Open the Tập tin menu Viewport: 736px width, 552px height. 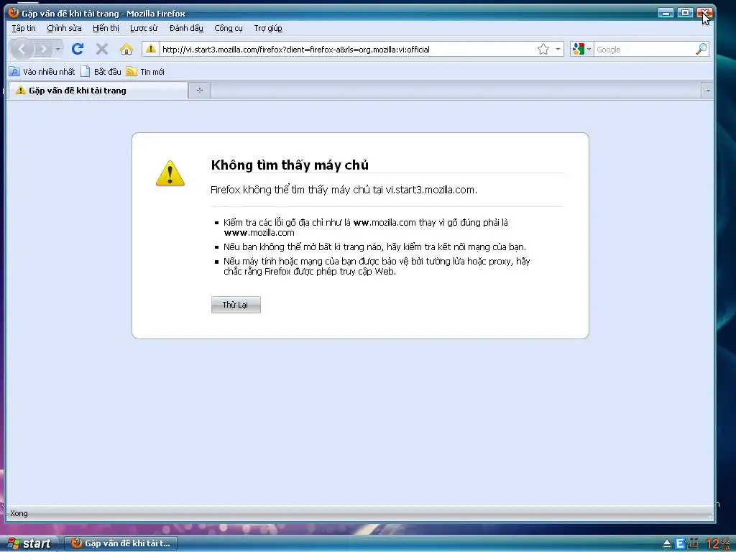click(x=24, y=28)
